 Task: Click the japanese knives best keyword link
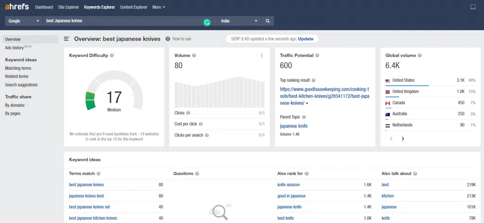[86, 196]
